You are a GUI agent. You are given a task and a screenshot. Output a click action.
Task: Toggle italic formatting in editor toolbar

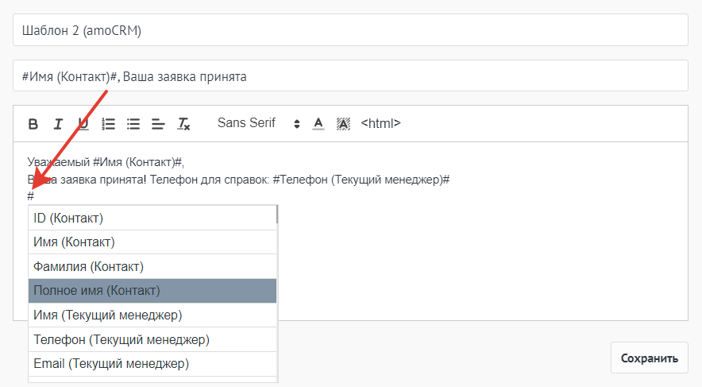[x=58, y=124]
